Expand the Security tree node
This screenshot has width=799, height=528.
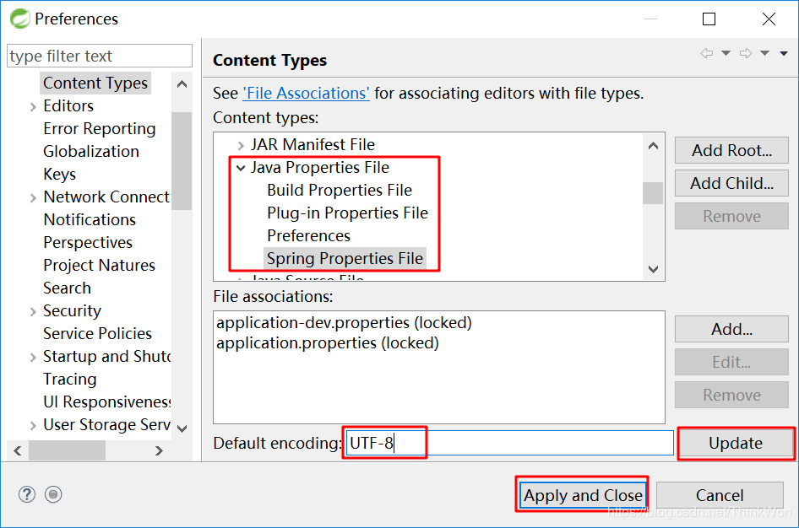(33, 311)
